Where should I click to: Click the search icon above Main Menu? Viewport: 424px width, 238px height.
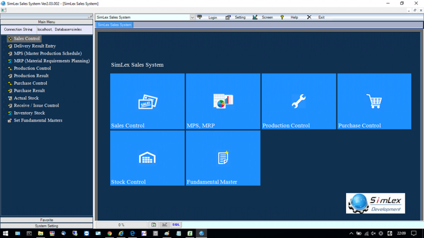(90, 17)
